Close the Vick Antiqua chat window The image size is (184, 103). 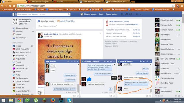[x=78, y=61]
